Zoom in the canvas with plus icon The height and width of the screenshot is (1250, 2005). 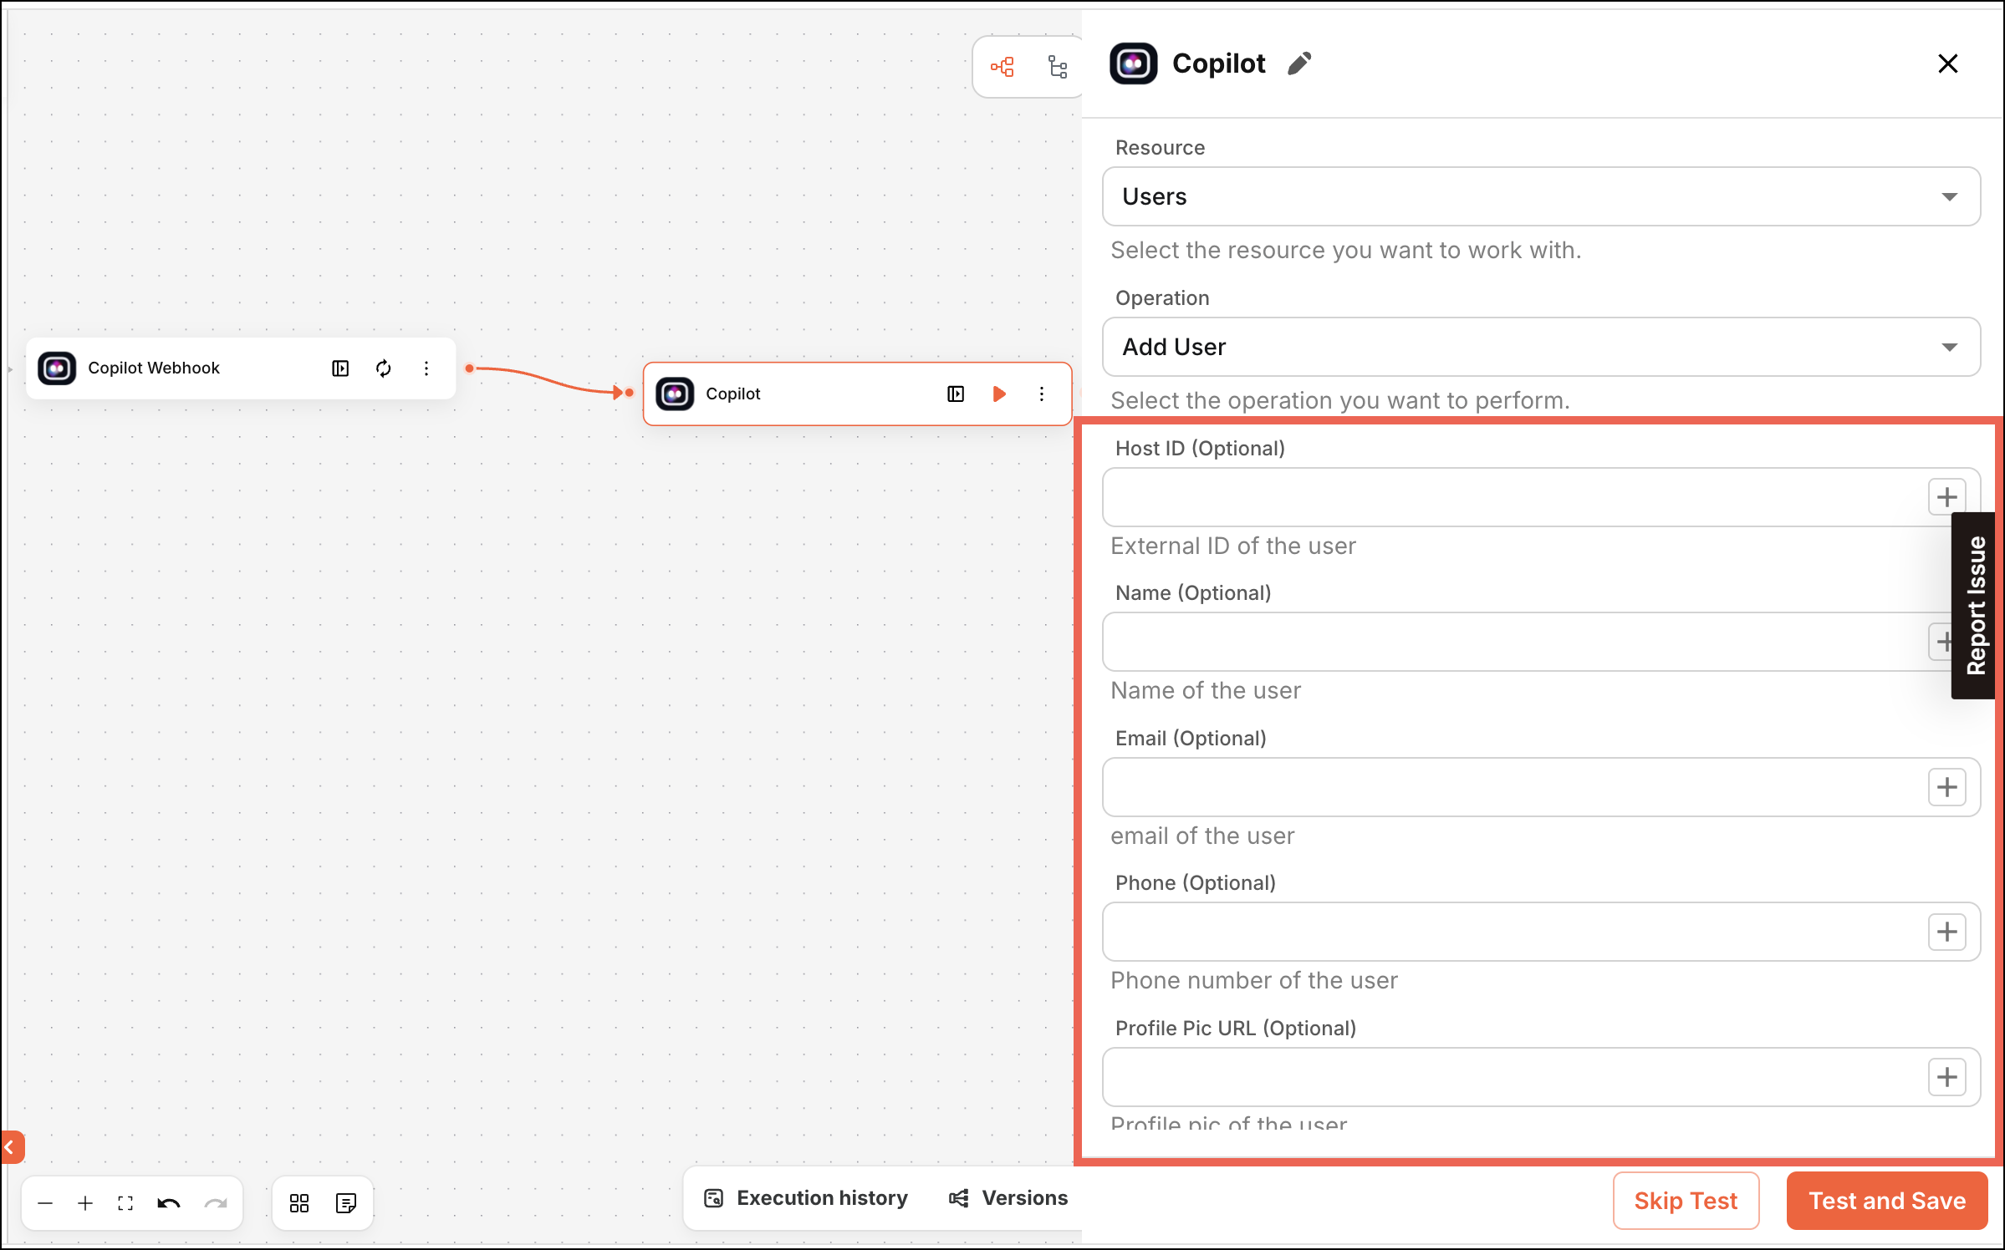pyautogui.click(x=85, y=1203)
